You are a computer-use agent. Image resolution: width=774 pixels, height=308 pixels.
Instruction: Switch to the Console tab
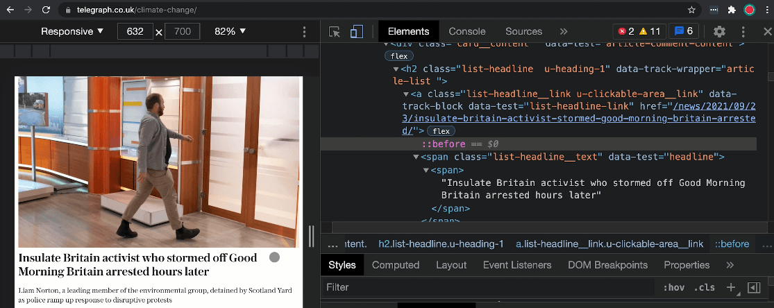click(467, 32)
